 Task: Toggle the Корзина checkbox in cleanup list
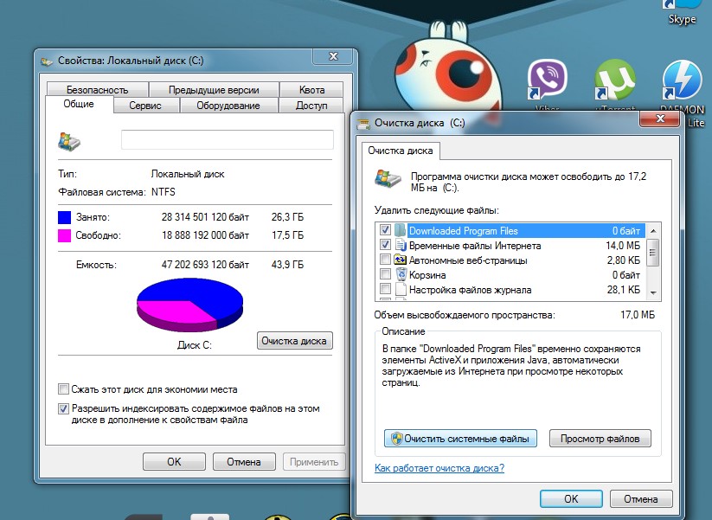[385, 275]
